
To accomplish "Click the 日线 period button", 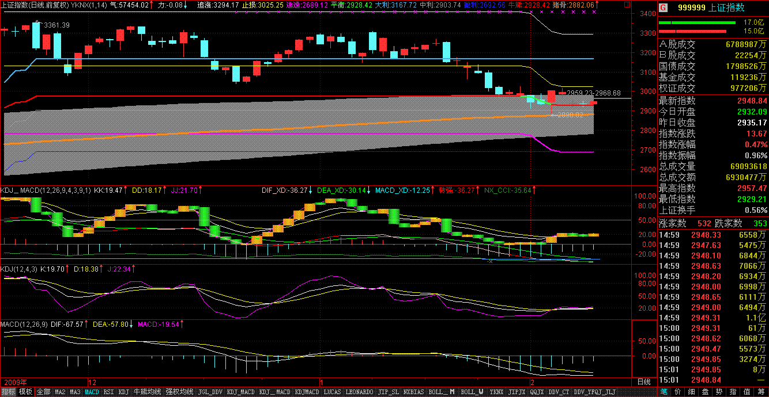I will click(x=643, y=381).
